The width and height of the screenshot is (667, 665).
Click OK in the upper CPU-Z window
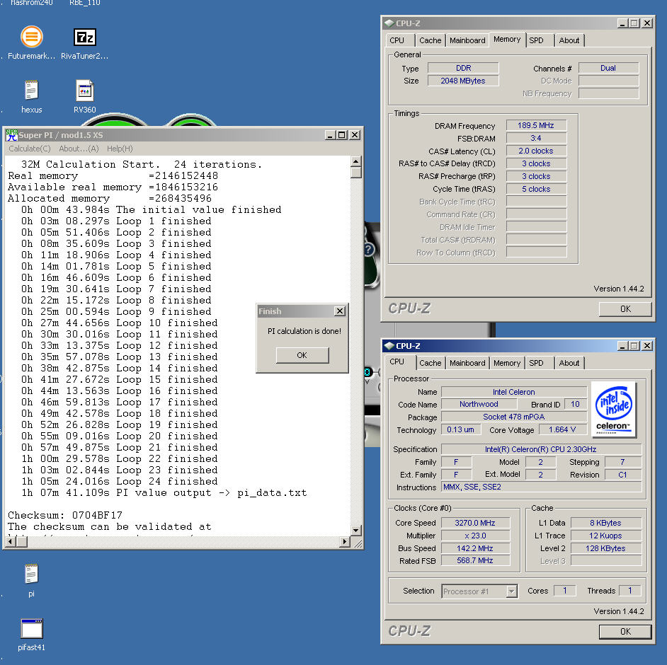(x=625, y=309)
